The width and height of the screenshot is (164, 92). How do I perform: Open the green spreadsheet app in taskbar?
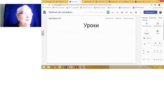pos(60,67)
